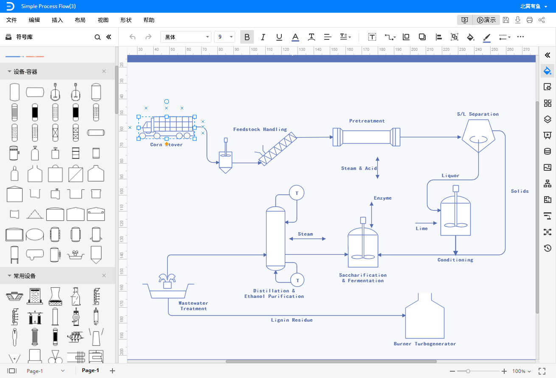556x378 pixels.
Task: Open the 插入 menu
Action: click(57, 20)
